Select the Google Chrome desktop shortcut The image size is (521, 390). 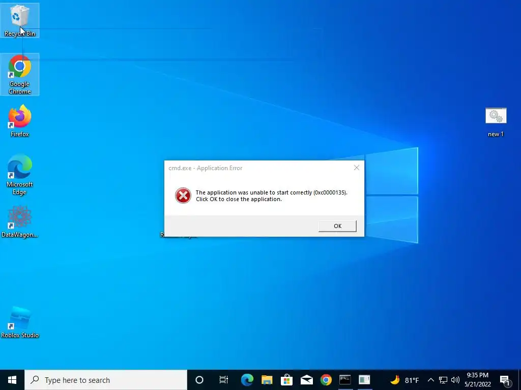[x=20, y=74]
